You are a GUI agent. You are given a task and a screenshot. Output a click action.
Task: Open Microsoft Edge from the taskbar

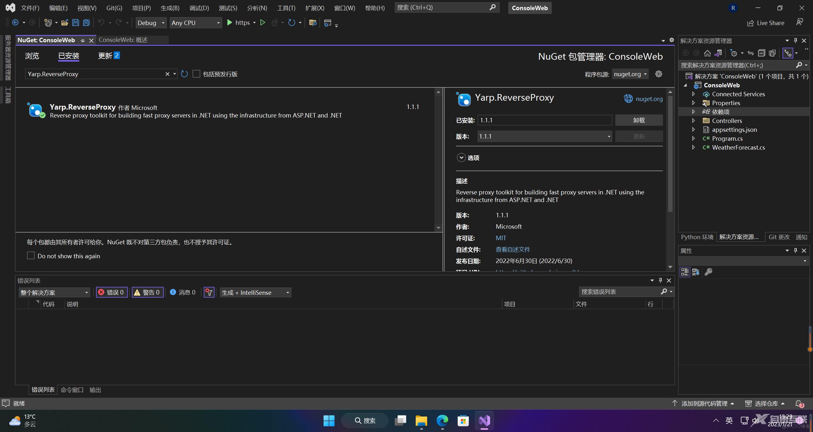(442, 421)
